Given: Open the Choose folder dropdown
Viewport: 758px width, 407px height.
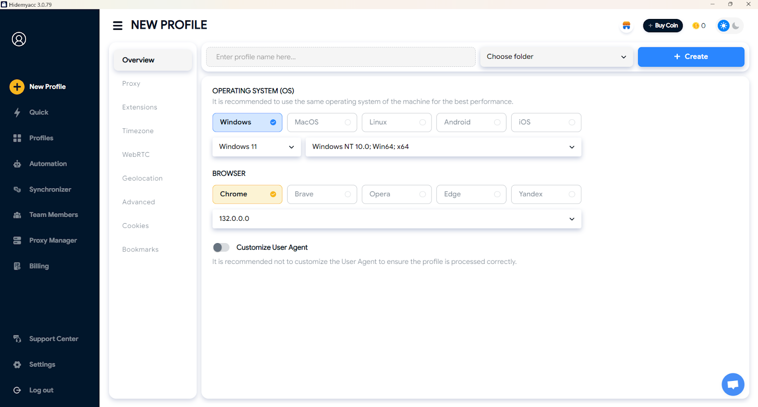Looking at the screenshot, I should [x=557, y=57].
